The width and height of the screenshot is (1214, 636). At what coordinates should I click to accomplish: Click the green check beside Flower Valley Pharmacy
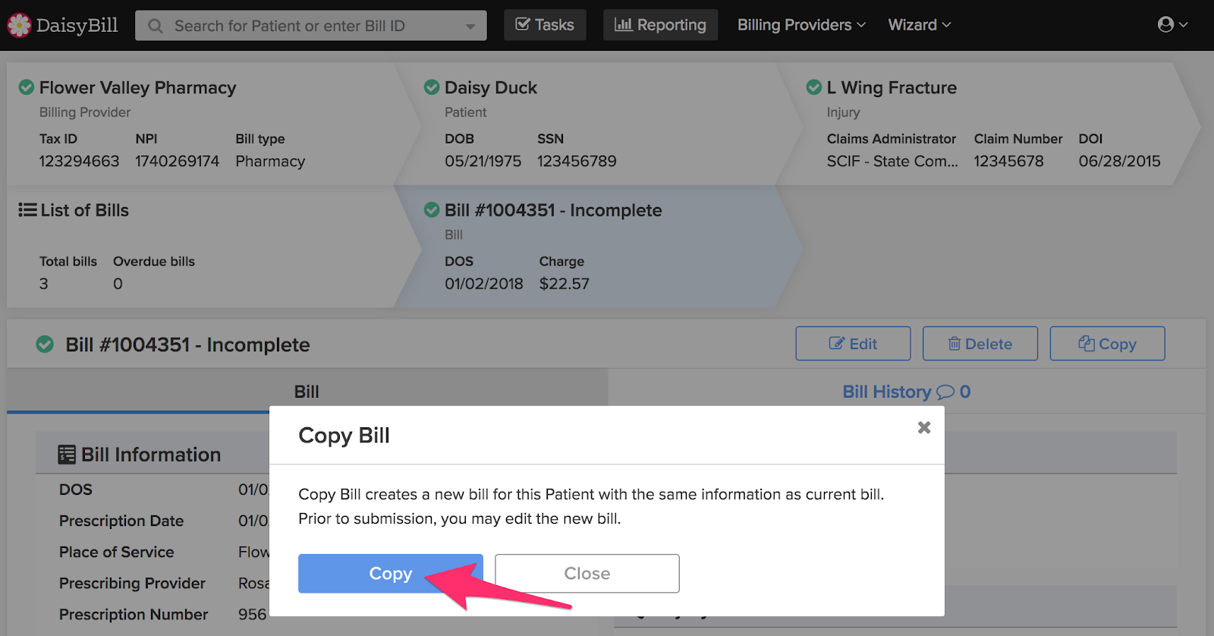point(27,87)
